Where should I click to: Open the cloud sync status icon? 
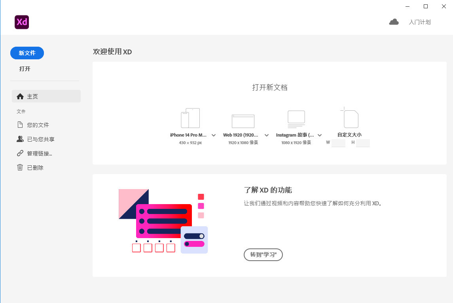(394, 22)
